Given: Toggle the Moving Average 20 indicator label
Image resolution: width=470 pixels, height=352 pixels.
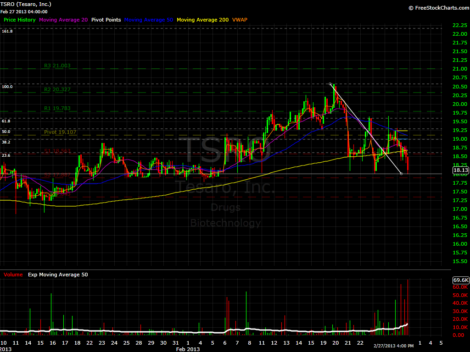Looking at the screenshot, I should (63, 20).
